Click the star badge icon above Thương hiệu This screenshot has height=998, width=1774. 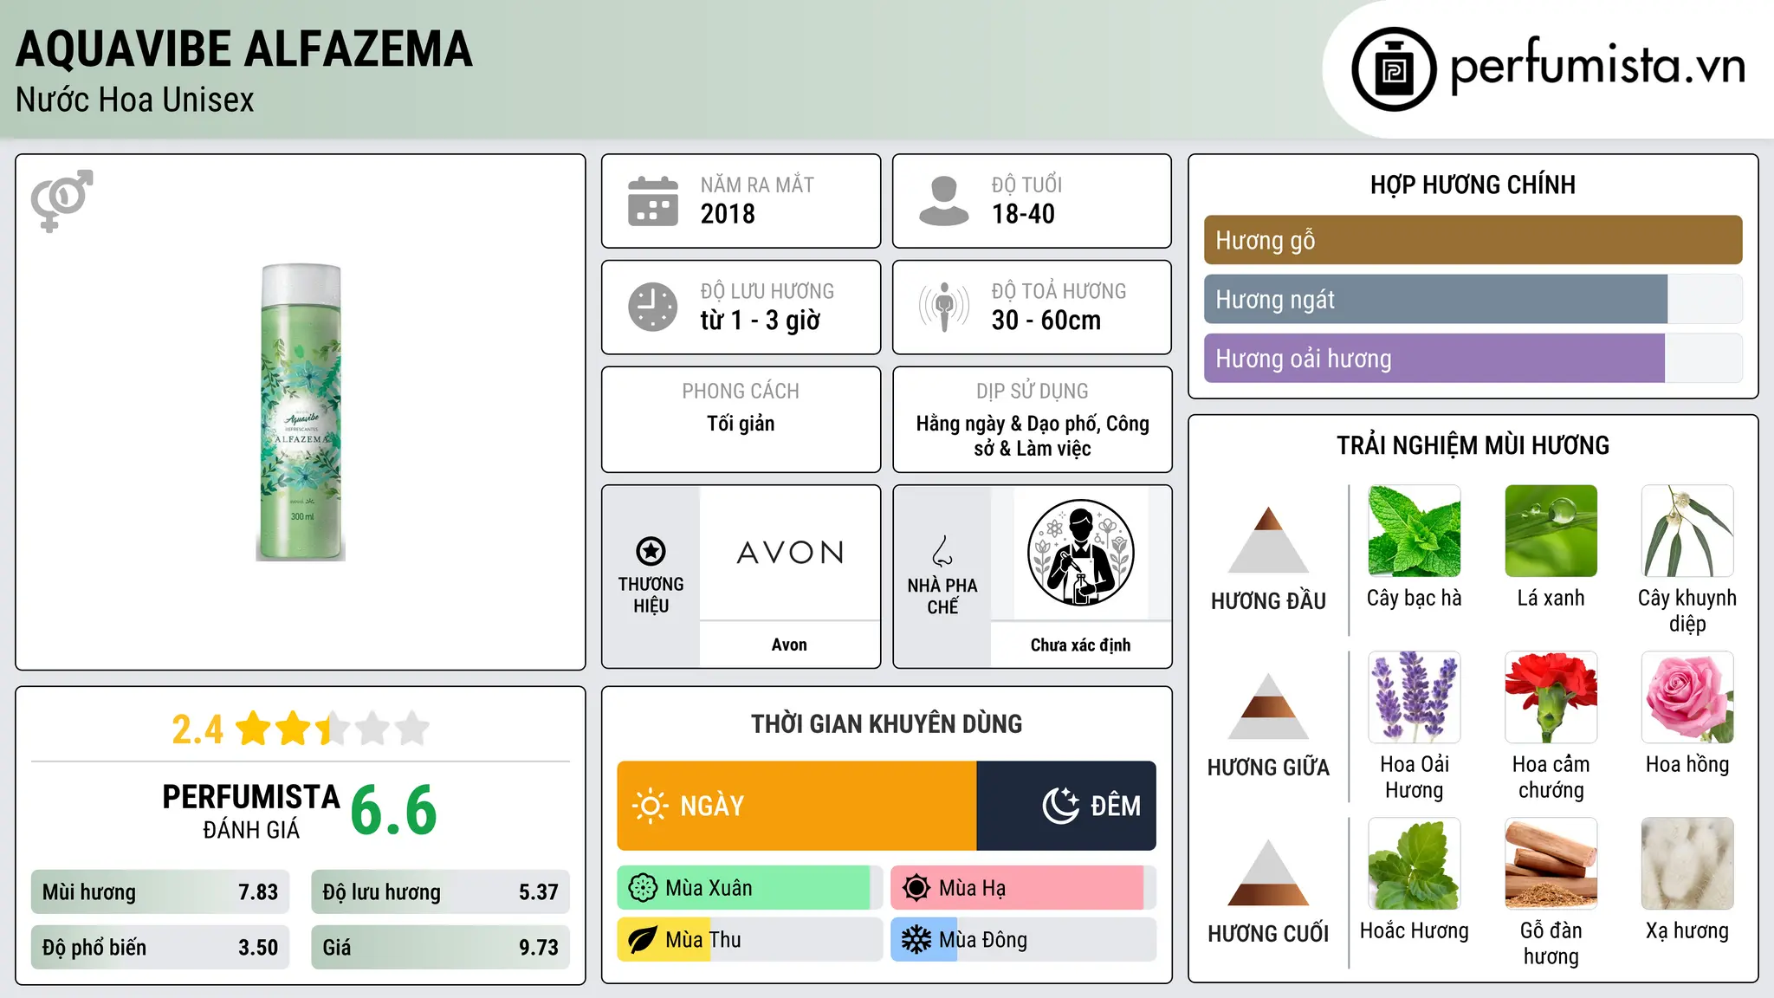pyautogui.click(x=651, y=551)
